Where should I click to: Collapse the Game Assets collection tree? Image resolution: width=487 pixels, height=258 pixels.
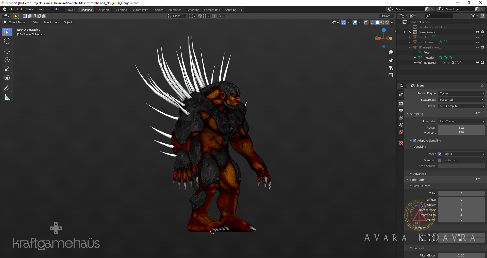[x=405, y=32]
